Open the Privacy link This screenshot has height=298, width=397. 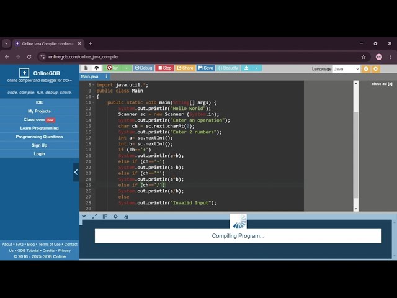click(x=65, y=251)
